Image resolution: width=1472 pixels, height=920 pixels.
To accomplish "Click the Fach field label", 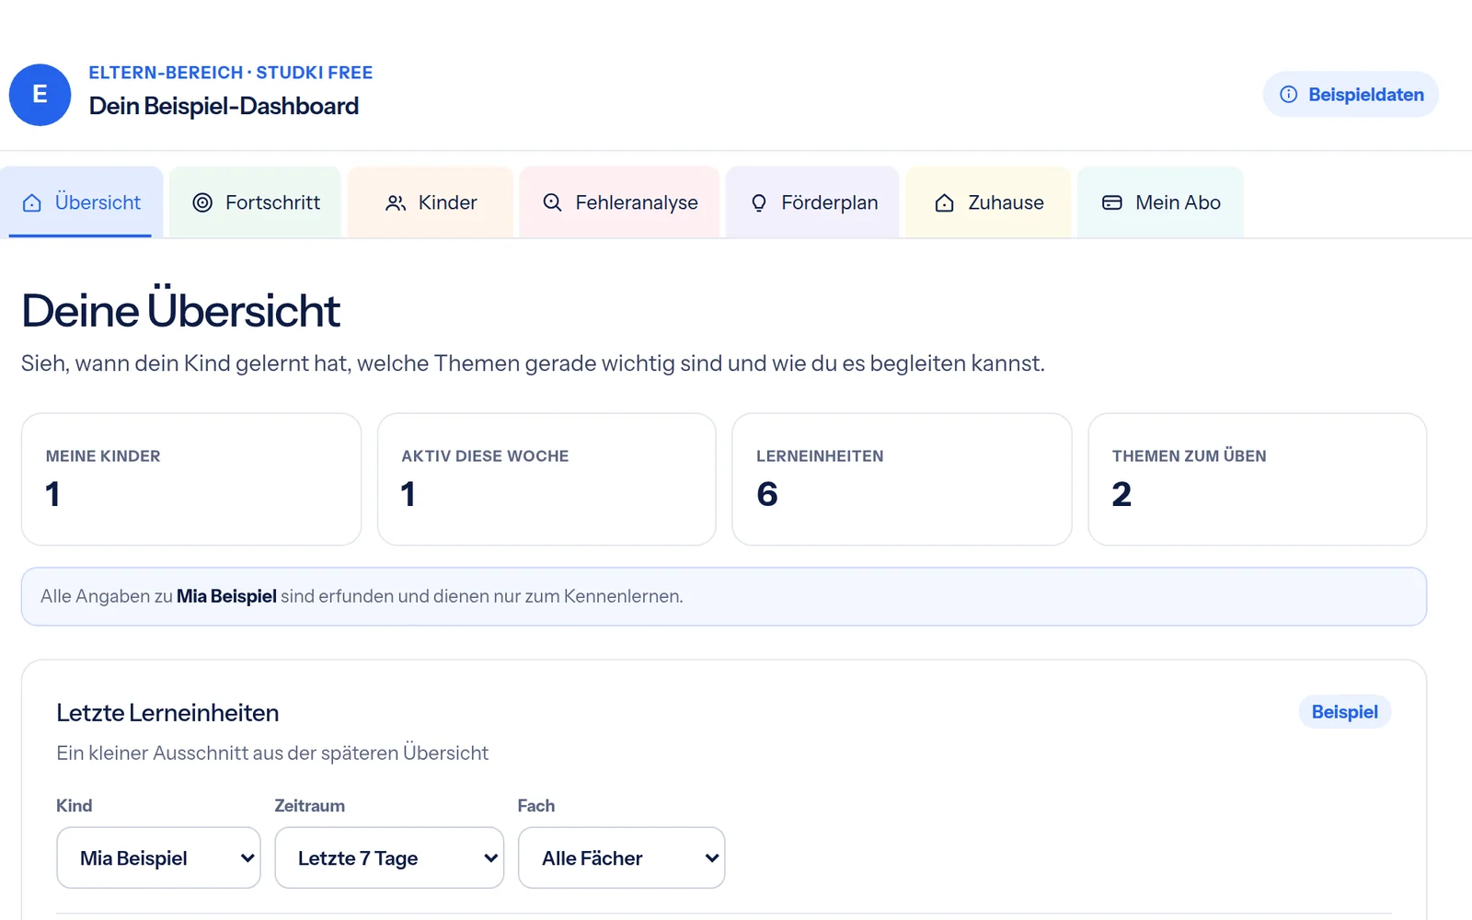I will point(536,806).
